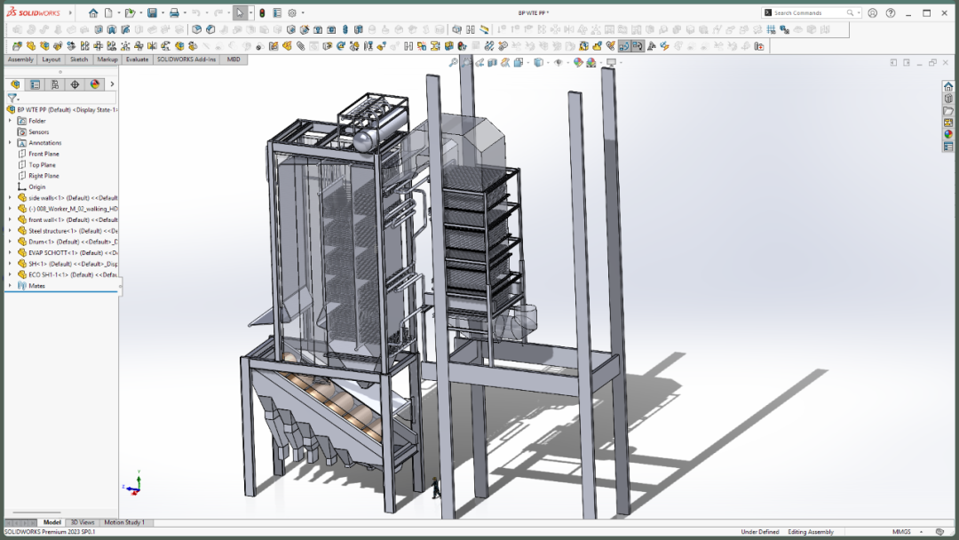Open the Motion Study 1 tab
Viewport: 959px width, 540px height.
pos(124,522)
